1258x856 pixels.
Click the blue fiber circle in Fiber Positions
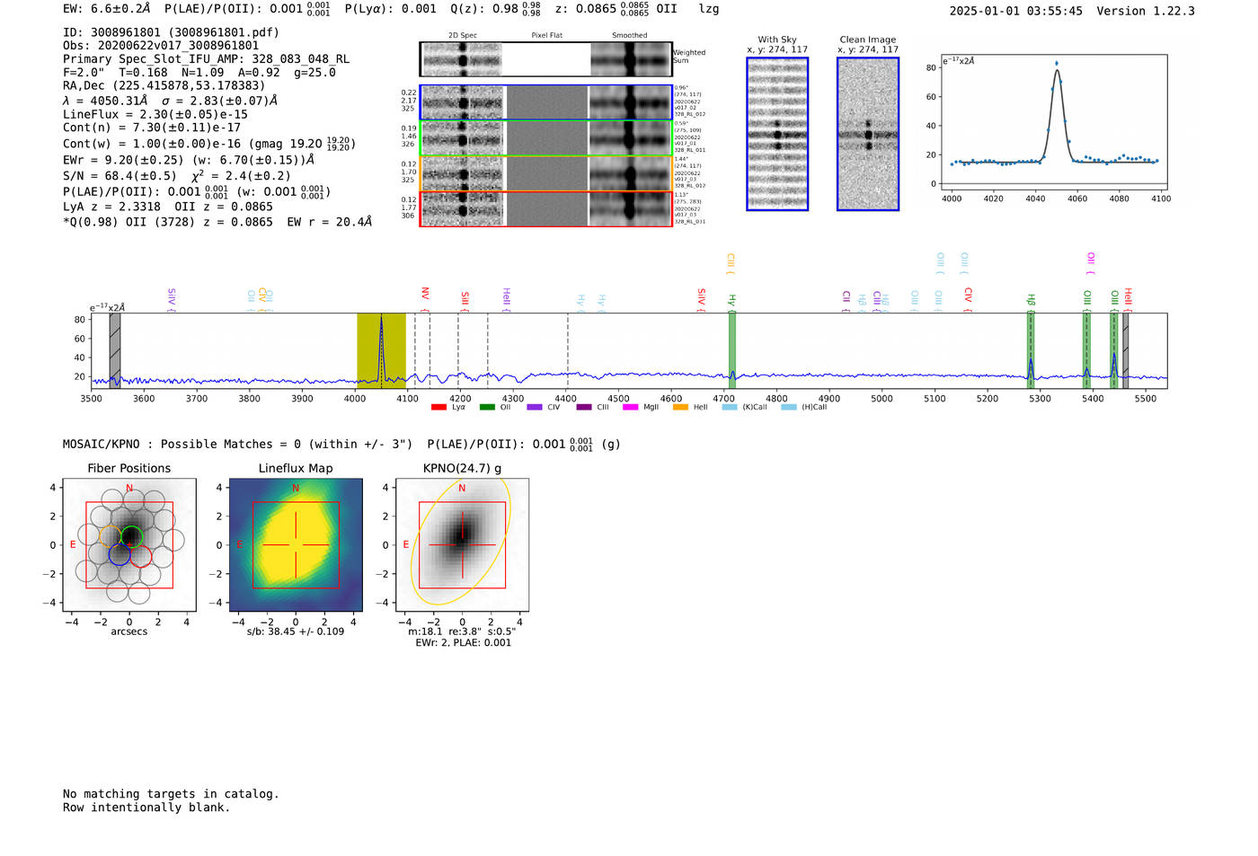click(120, 554)
